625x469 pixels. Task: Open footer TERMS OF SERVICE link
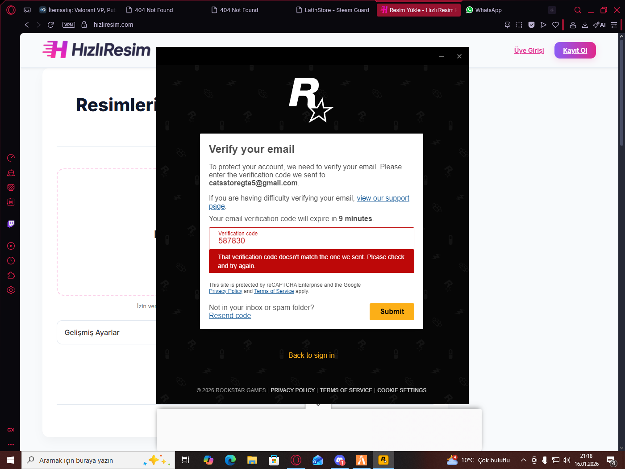(346, 390)
